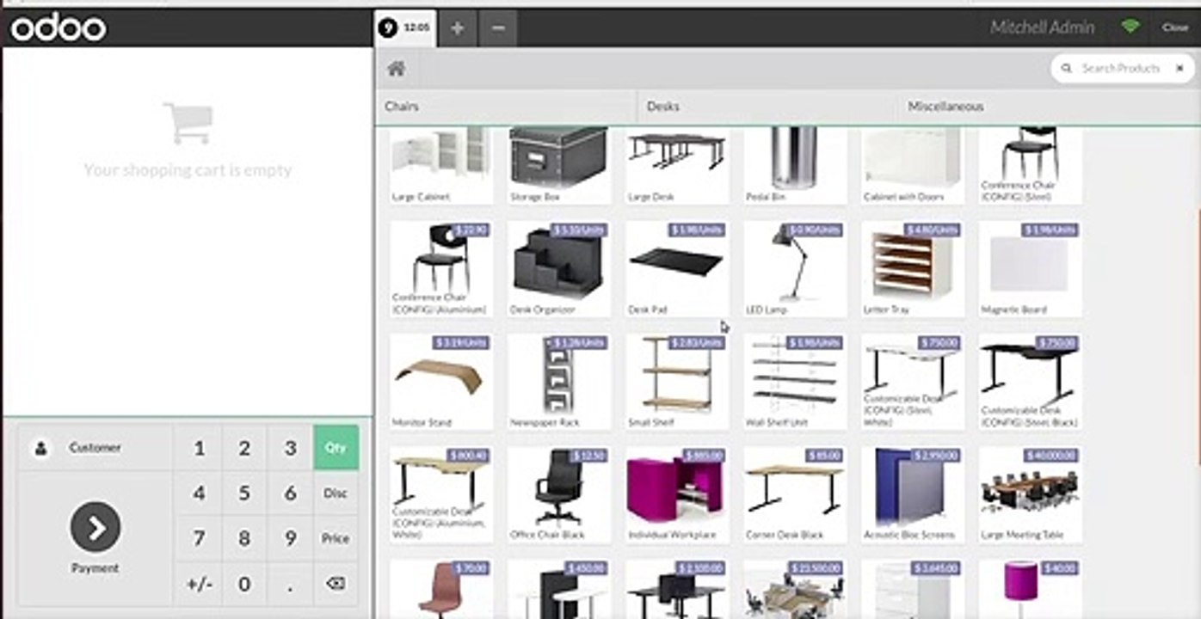1201x619 pixels.
Task: Tap numpad key 0
Action: click(244, 584)
